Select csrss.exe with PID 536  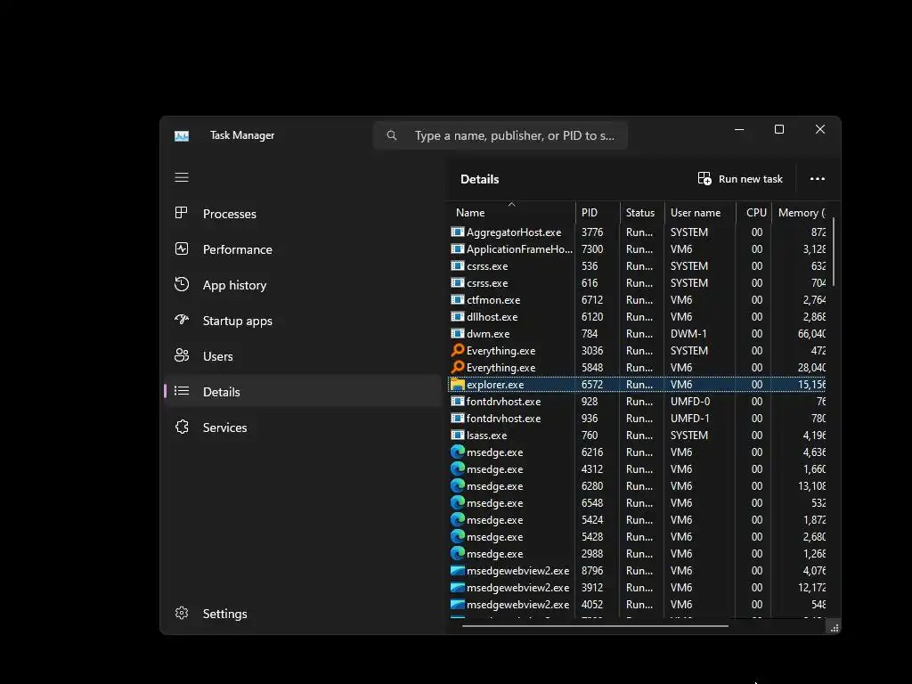coord(487,265)
